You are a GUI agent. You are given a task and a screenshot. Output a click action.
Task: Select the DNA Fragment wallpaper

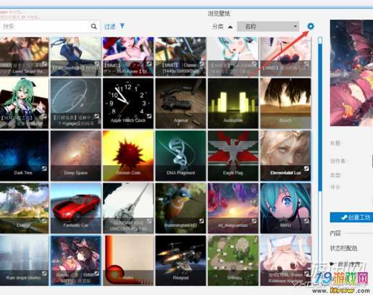[x=181, y=156]
